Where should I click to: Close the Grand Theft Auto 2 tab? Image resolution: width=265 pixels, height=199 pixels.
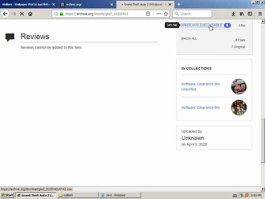(x=170, y=4)
